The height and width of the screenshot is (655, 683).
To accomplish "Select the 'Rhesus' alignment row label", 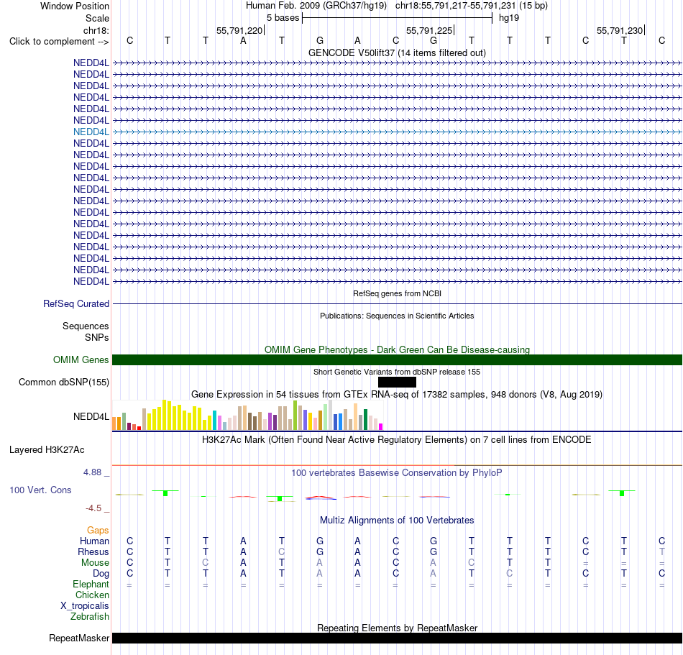I will (x=93, y=551).
